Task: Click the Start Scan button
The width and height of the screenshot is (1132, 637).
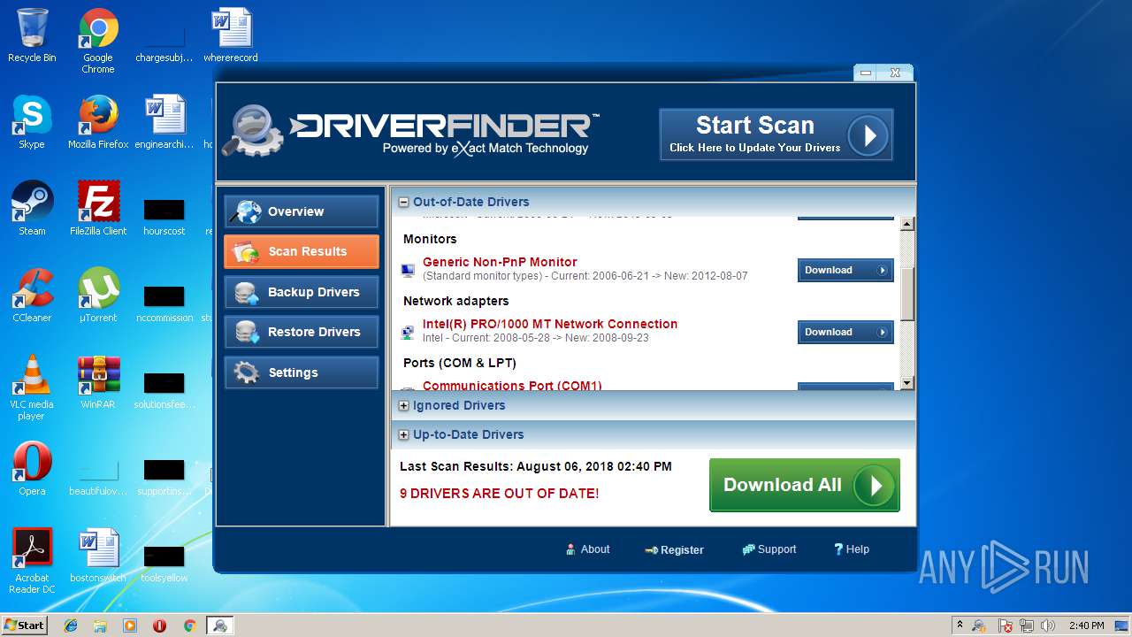Action: tap(776, 134)
